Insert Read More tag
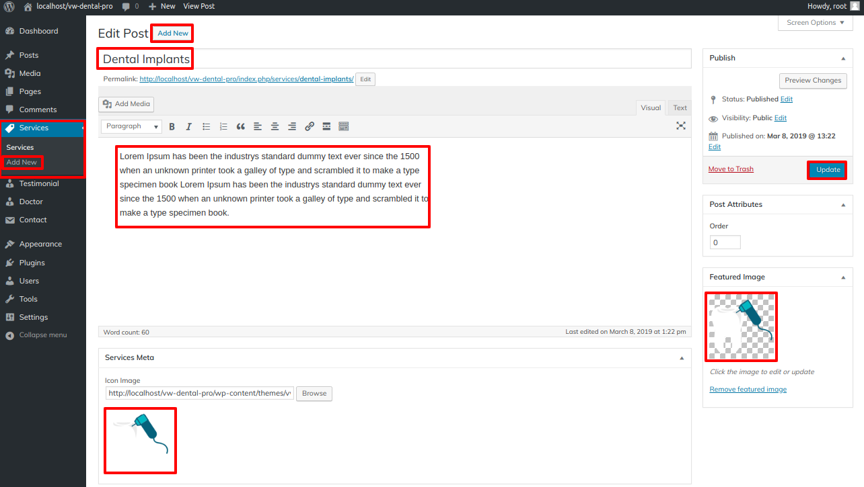Screen dimensions: 864x487 click(326, 126)
